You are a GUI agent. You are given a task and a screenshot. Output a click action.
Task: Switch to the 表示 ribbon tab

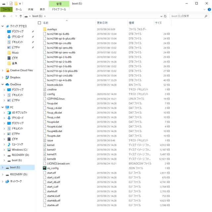click(x=42, y=9)
